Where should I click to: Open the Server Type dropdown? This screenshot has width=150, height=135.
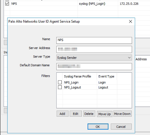[x=94, y=58]
